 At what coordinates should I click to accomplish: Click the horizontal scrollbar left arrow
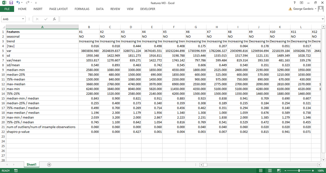click(x=201, y=165)
